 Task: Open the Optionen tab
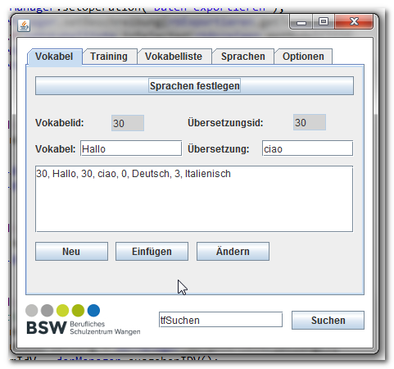click(303, 57)
